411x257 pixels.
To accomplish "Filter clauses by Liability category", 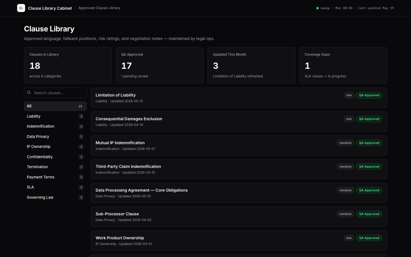I will pyautogui.click(x=55, y=116).
